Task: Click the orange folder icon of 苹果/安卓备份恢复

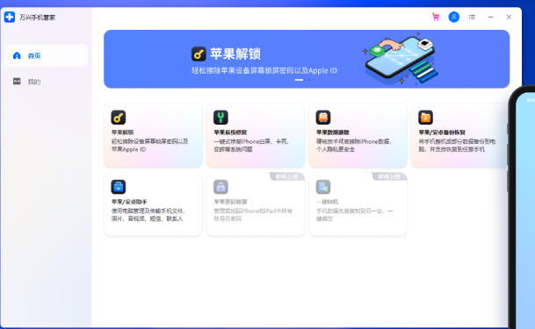Action: click(x=425, y=118)
